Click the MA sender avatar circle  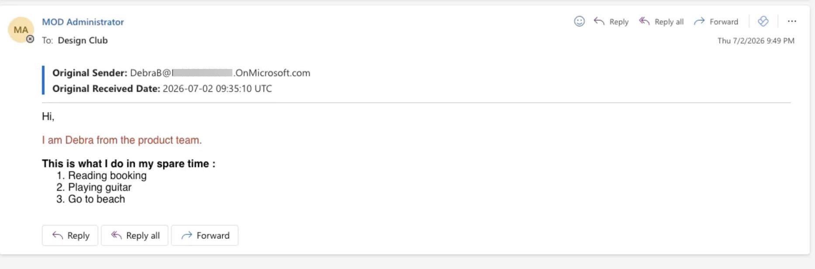21,30
